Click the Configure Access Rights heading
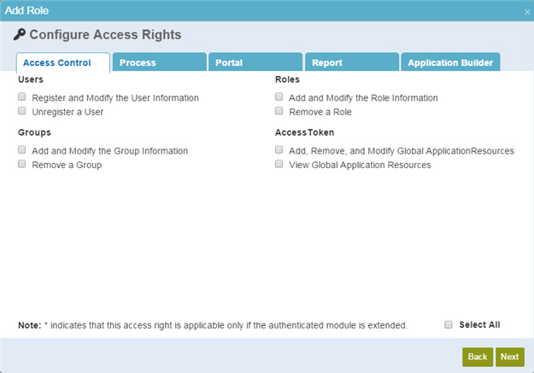Viewport: 534px width, 373px height. pos(105,35)
